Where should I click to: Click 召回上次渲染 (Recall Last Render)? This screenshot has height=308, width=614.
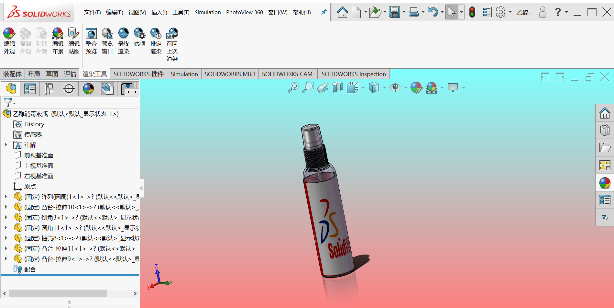click(172, 44)
